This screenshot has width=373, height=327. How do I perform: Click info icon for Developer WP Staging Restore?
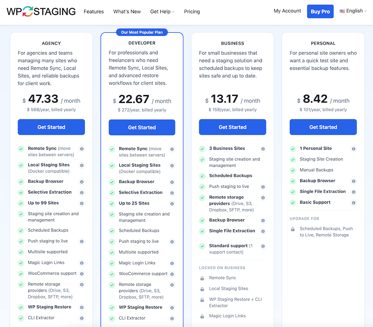point(172,308)
